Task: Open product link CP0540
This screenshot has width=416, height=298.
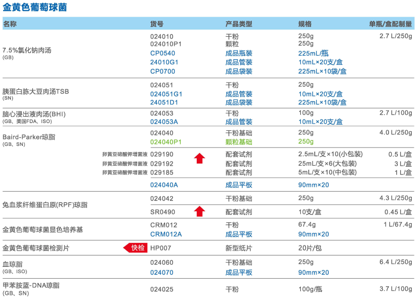Action: [x=163, y=53]
